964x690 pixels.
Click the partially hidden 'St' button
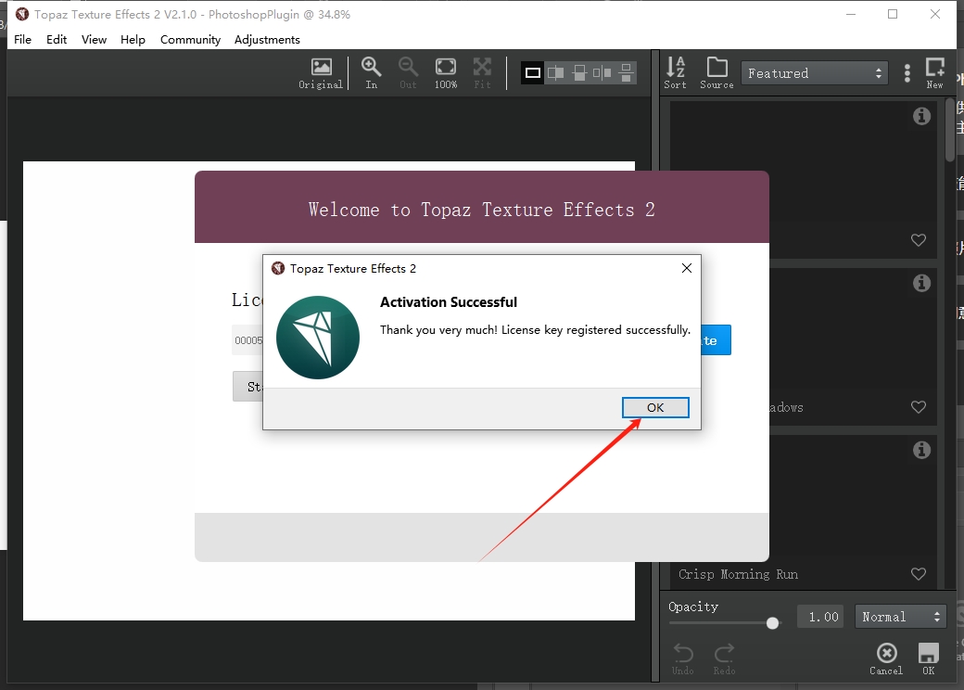point(248,386)
